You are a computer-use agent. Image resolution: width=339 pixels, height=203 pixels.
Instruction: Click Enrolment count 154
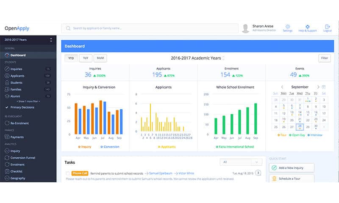point(225,74)
